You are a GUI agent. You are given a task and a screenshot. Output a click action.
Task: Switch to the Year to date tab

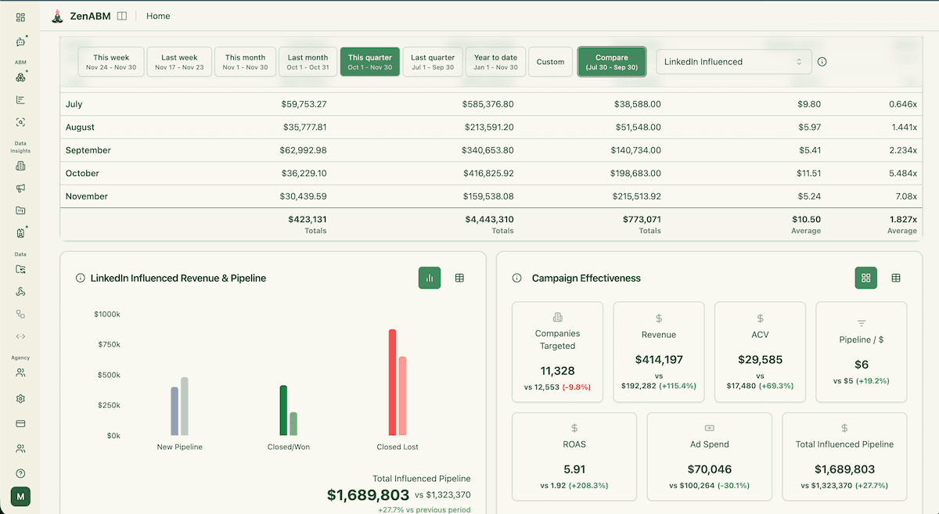(495, 61)
